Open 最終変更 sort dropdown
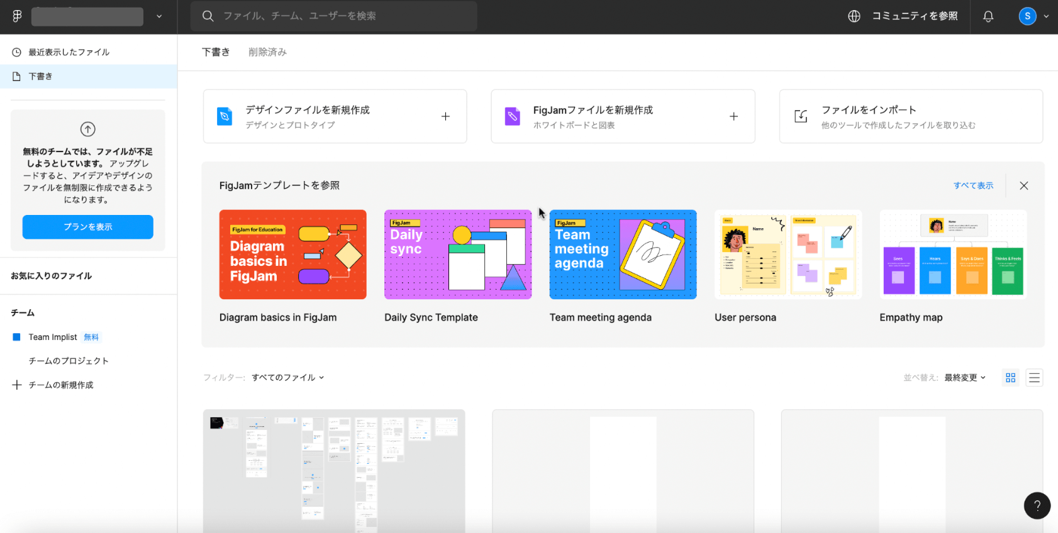The width and height of the screenshot is (1058, 533). (965, 378)
